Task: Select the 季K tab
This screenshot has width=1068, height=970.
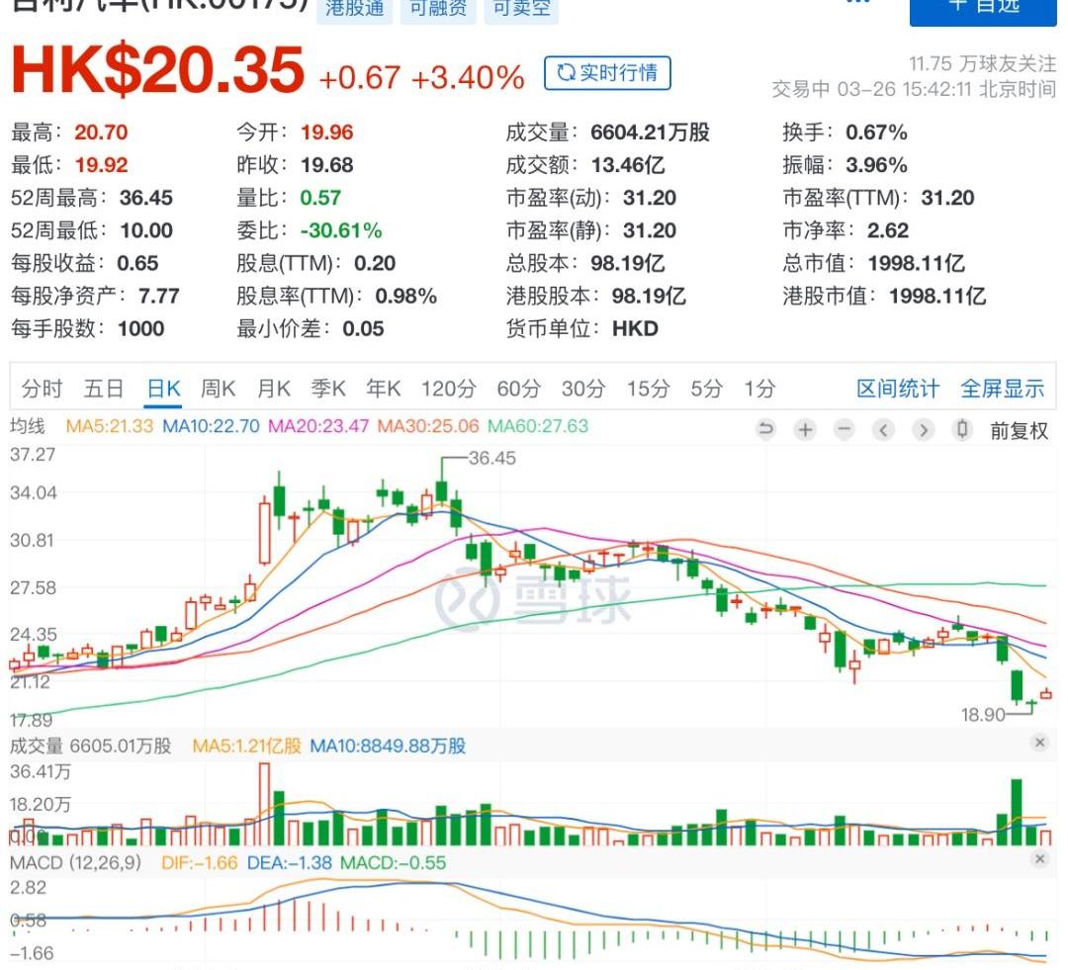Action: pyautogui.click(x=328, y=389)
